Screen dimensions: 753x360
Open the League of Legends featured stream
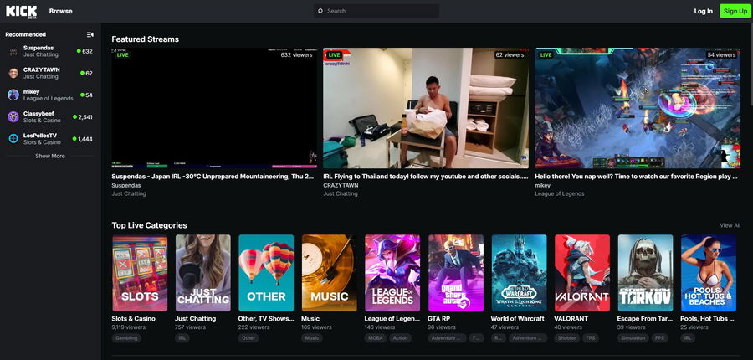click(x=638, y=108)
